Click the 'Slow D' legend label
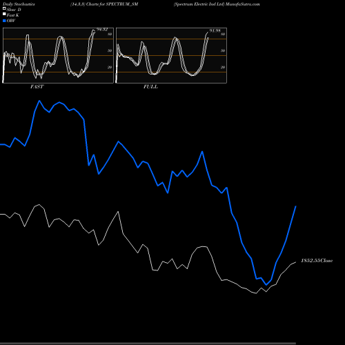The width and height of the screenshot is (345, 345). 14,10
